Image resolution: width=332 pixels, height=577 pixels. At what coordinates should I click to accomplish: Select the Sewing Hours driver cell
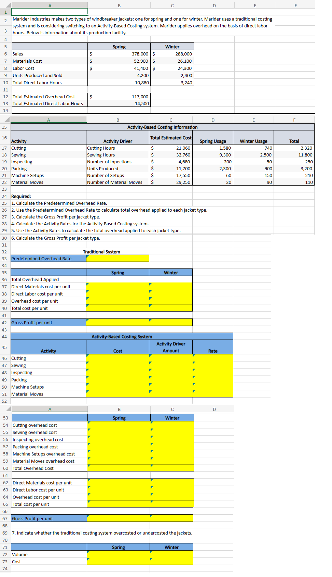117,155
